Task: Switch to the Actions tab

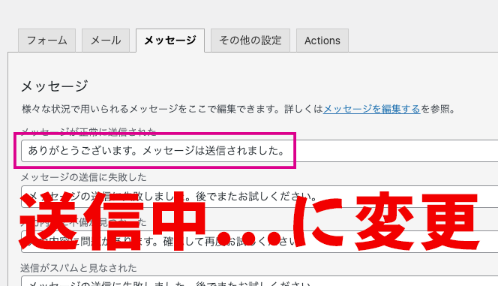Action: 322,41
